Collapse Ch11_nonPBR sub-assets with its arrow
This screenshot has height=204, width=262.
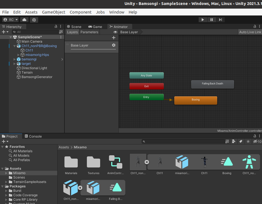(147, 162)
